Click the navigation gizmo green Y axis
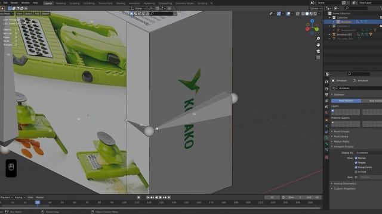Screen dimensions: 382x214 point(317,29)
